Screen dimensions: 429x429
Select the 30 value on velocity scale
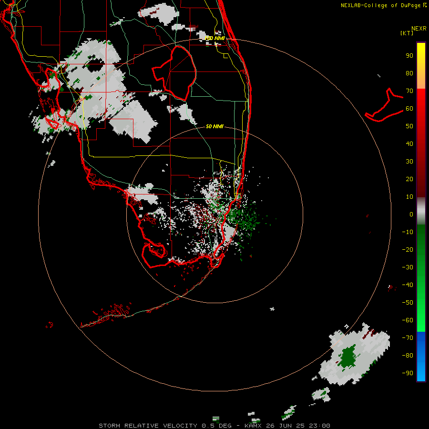tap(409, 162)
